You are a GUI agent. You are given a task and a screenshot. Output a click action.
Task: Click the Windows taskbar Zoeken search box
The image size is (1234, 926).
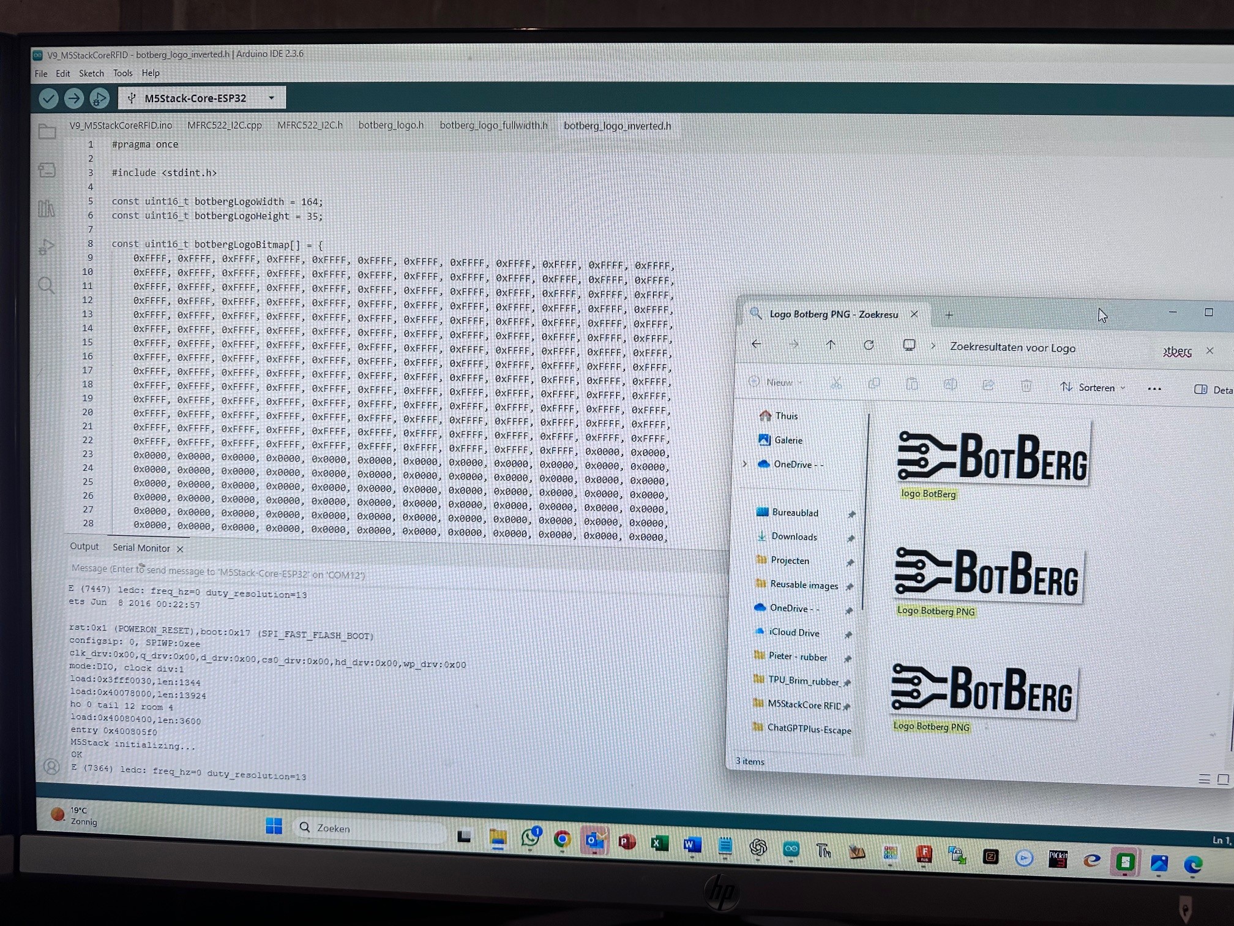coord(370,829)
